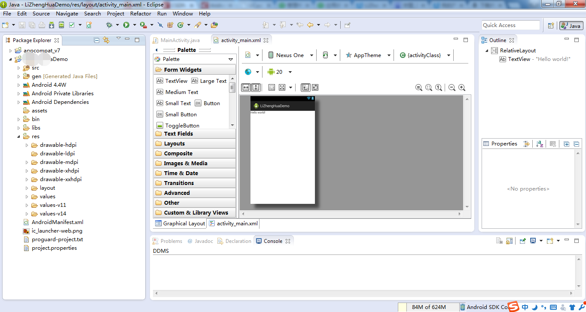Switch to MainActivity.java editor tab
The height and width of the screenshot is (312, 586).
pyautogui.click(x=176, y=40)
